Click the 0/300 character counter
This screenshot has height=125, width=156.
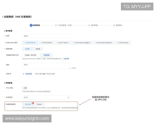[74, 68]
